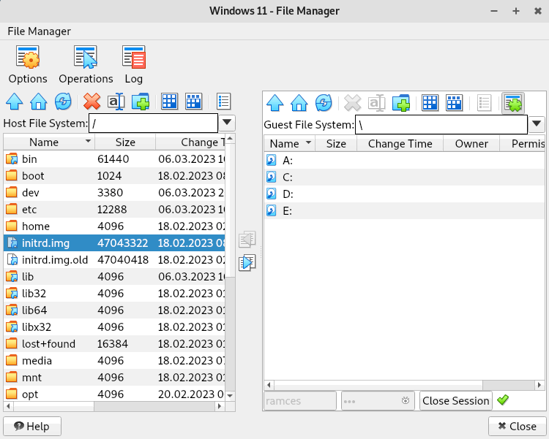Sort guest pane by Owner column

pos(471,144)
